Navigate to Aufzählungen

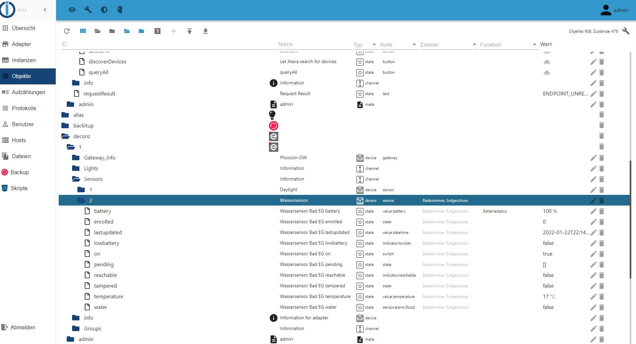pos(28,92)
